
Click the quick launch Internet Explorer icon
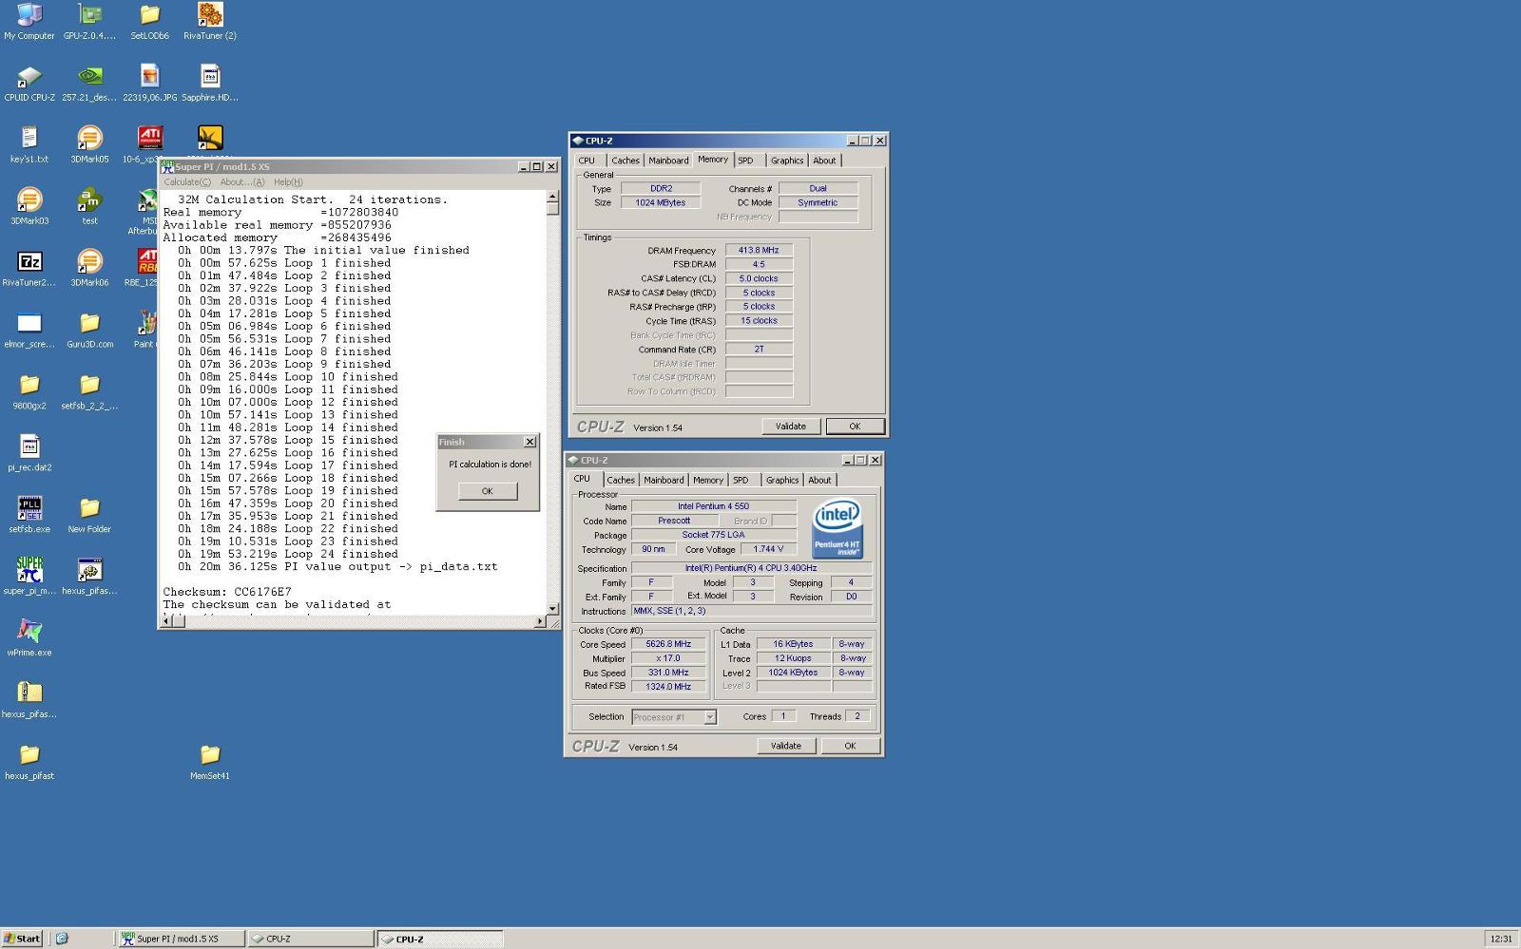[x=62, y=939]
